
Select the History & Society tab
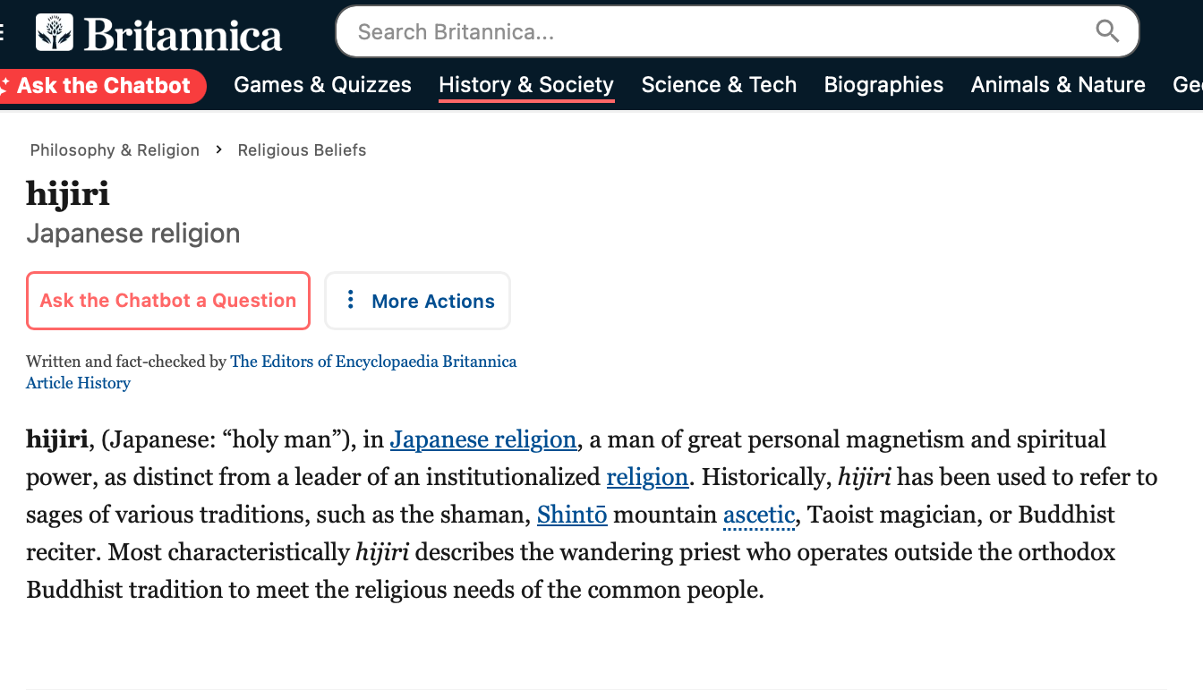coord(526,85)
